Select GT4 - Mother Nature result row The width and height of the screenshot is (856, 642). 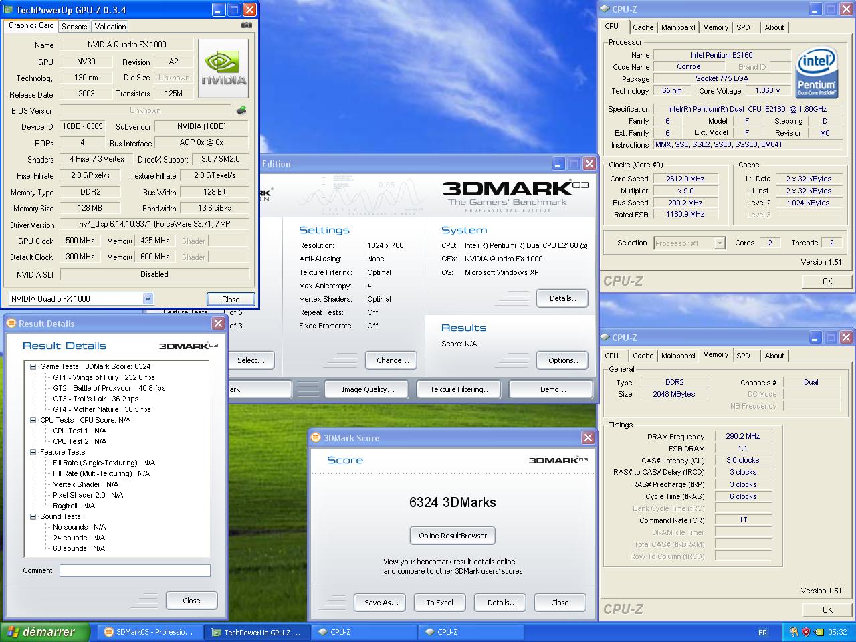click(x=102, y=409)
